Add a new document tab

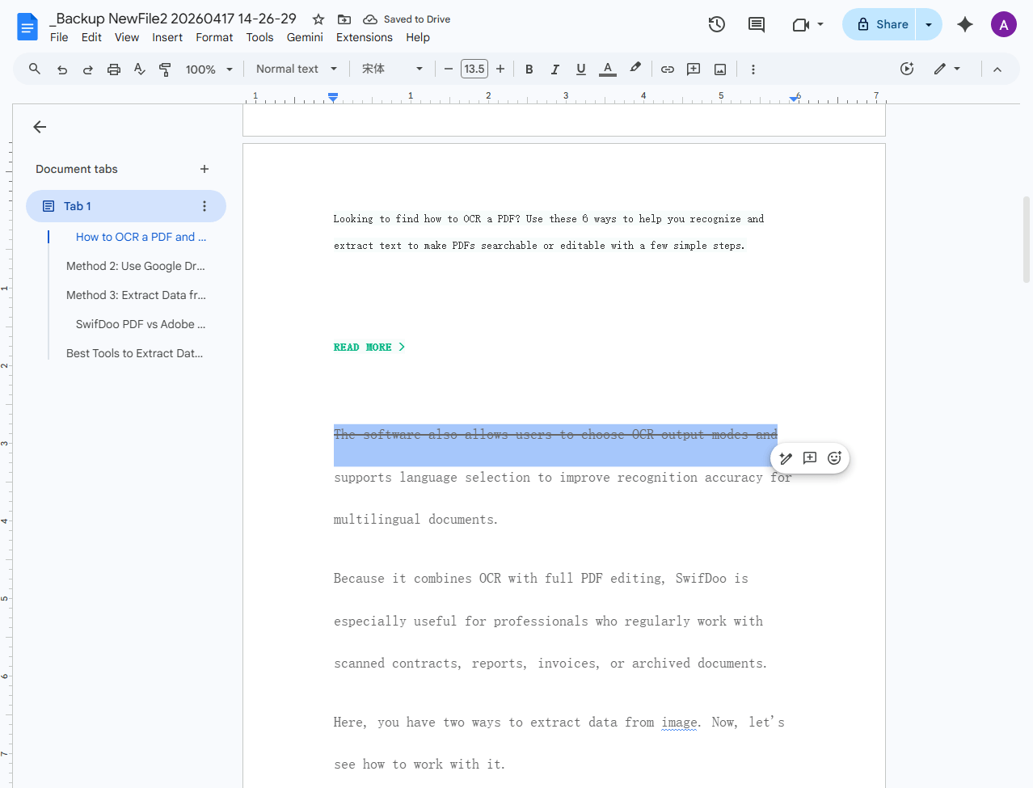point(204,169)
